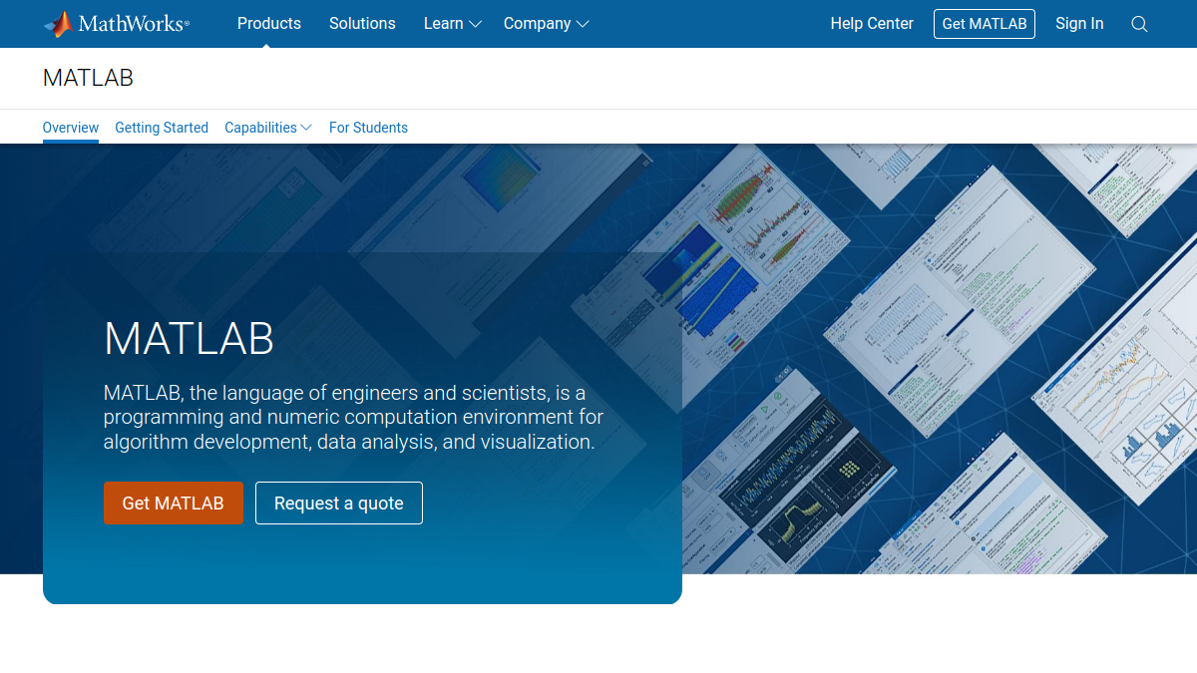Switch to the Getting Started tab
1197x673 pixels.
tap(162, 128)
